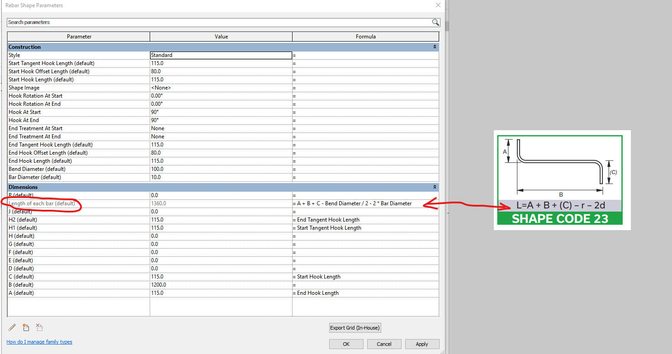Click the Apply button
This screenshot has width=672, height=354.
(422, 344)
